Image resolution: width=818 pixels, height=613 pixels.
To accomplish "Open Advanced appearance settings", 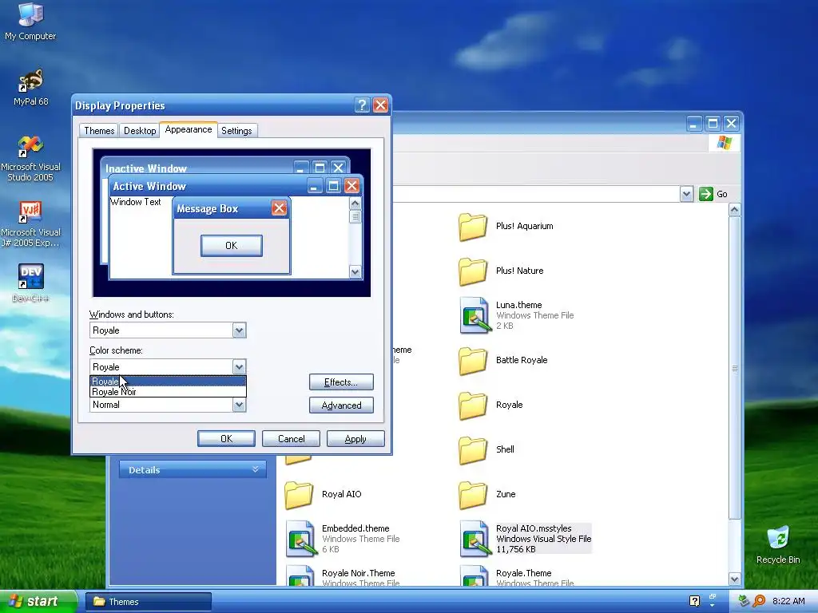I will 341,405.
